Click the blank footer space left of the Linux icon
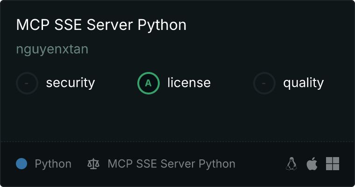The height and width of the screenshot is (187, 355). (x=262, y=164)
